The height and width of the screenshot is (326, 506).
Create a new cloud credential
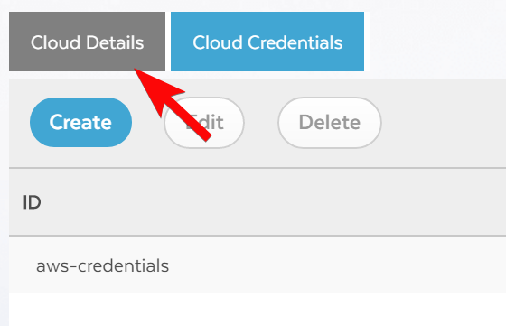(80, 122)
